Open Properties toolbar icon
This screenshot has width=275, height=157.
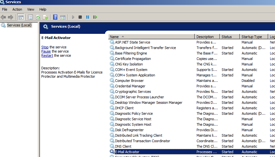[x=31, y=17]
